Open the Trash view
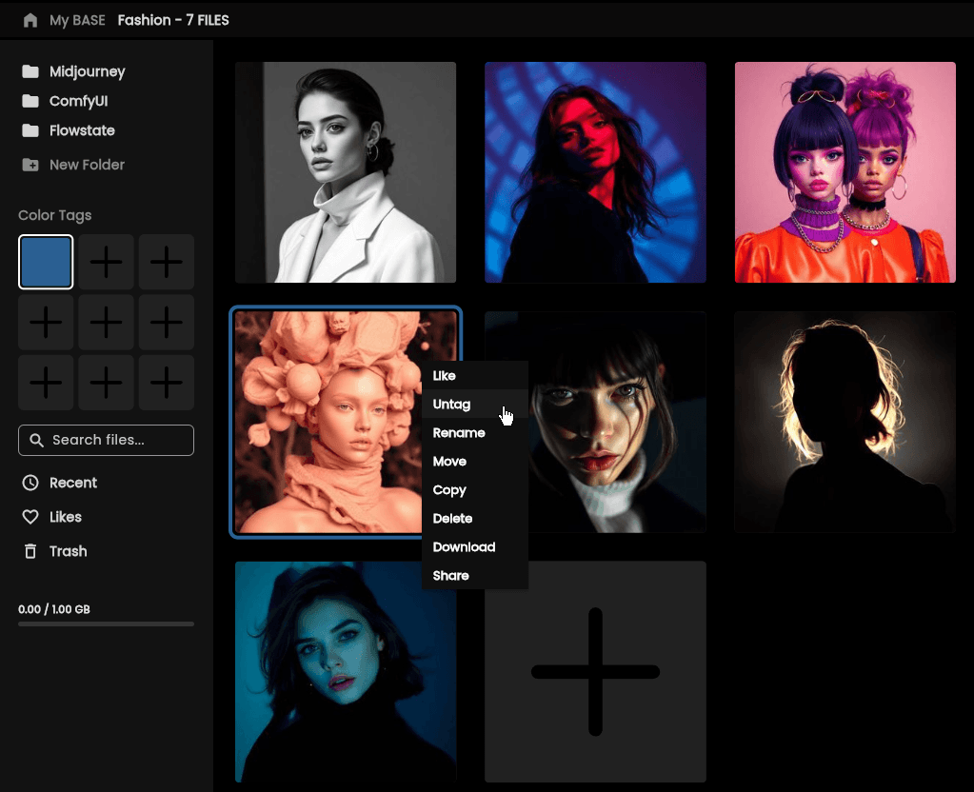Image resolution: width=974 pixels, height=792 pixels. coord(68,551)
